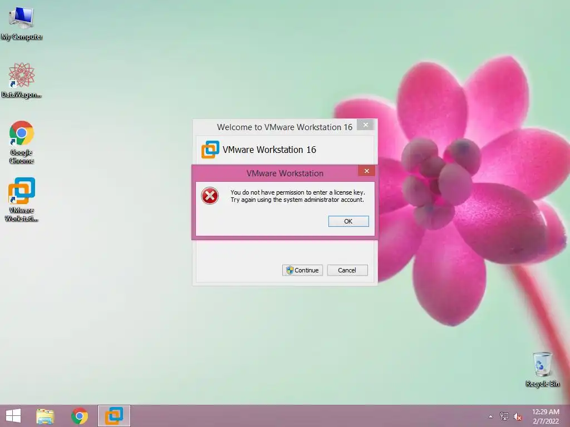Open the network status tray icon
Screen dimensions: 570x427
coord(504,416)
